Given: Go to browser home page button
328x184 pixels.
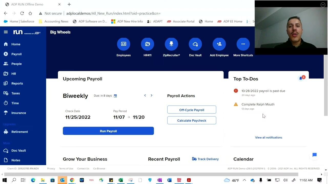Looking at the screenshot, I should pos(30,13).
